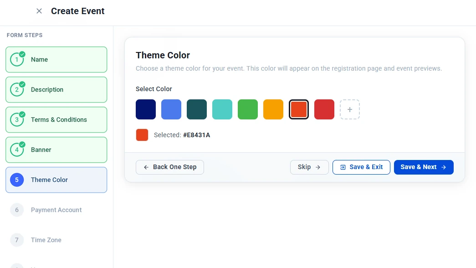Pick the navy blue color swatch
This screenshot has width=476, height=268.
tap(146, 109)
